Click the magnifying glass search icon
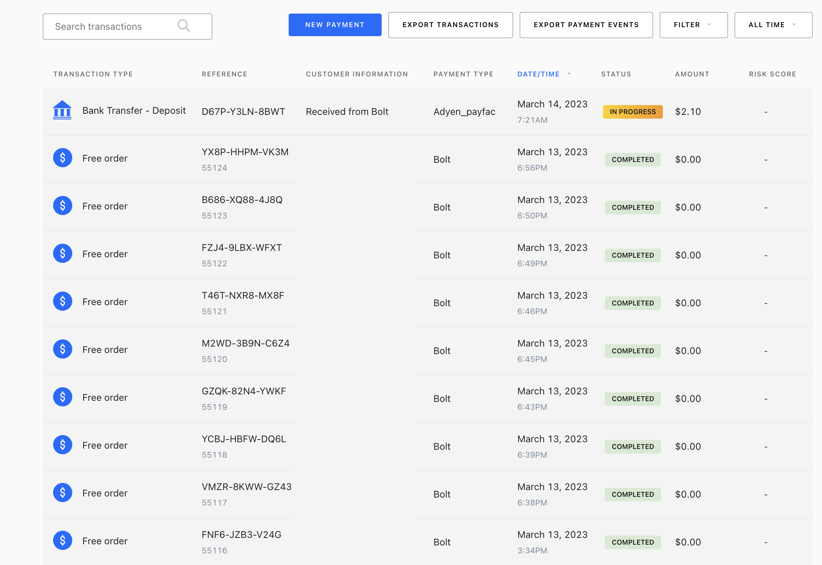The image size is (822, 565). tap(184, 26)
